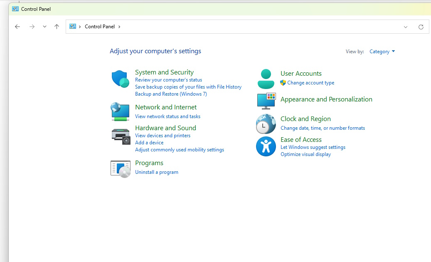Click Change account type link

pyautogui.click(x=310, y=83)
